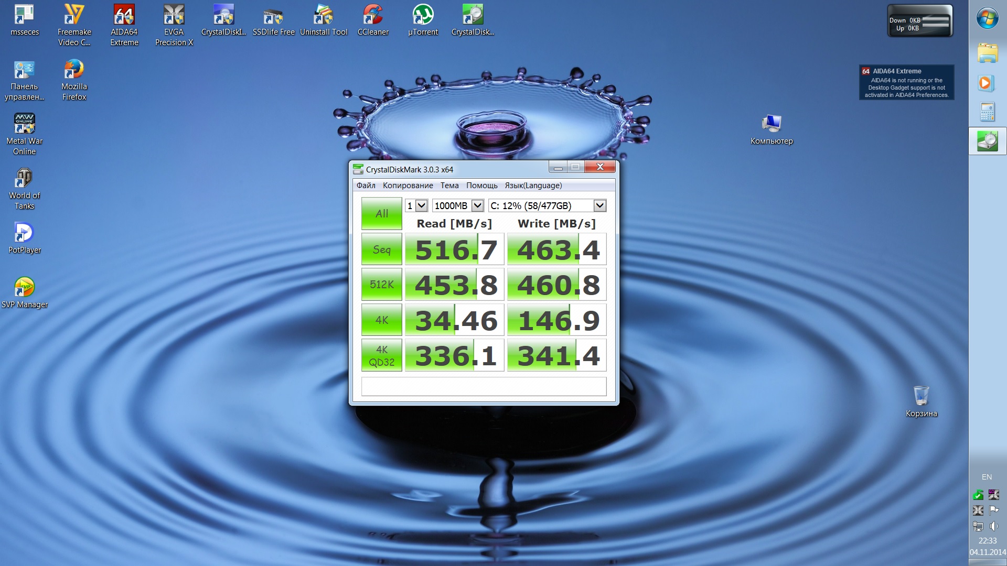Select the SVP Manager desktop icon
Viewport: 1007px width, 566px height.
click(x=24, y=292)
